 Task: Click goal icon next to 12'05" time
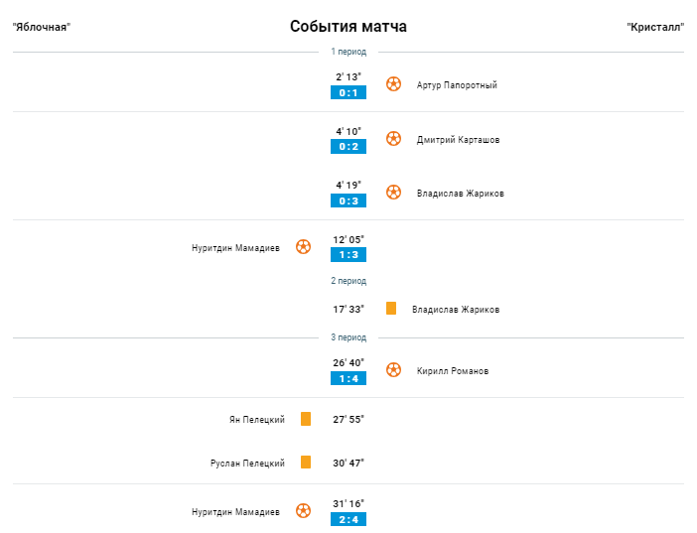(303, 247)
